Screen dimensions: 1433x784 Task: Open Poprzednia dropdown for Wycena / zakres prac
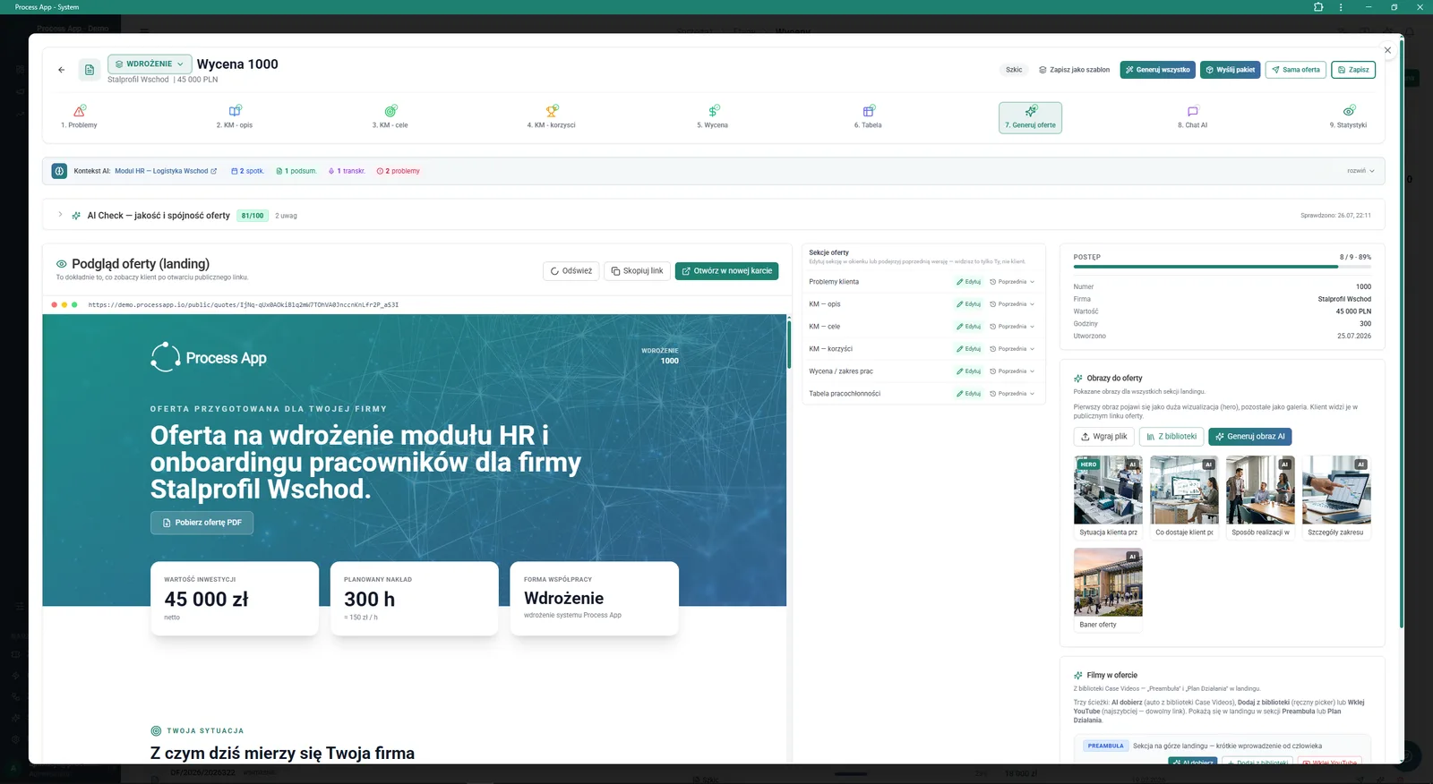click(x=1012, y=371)
